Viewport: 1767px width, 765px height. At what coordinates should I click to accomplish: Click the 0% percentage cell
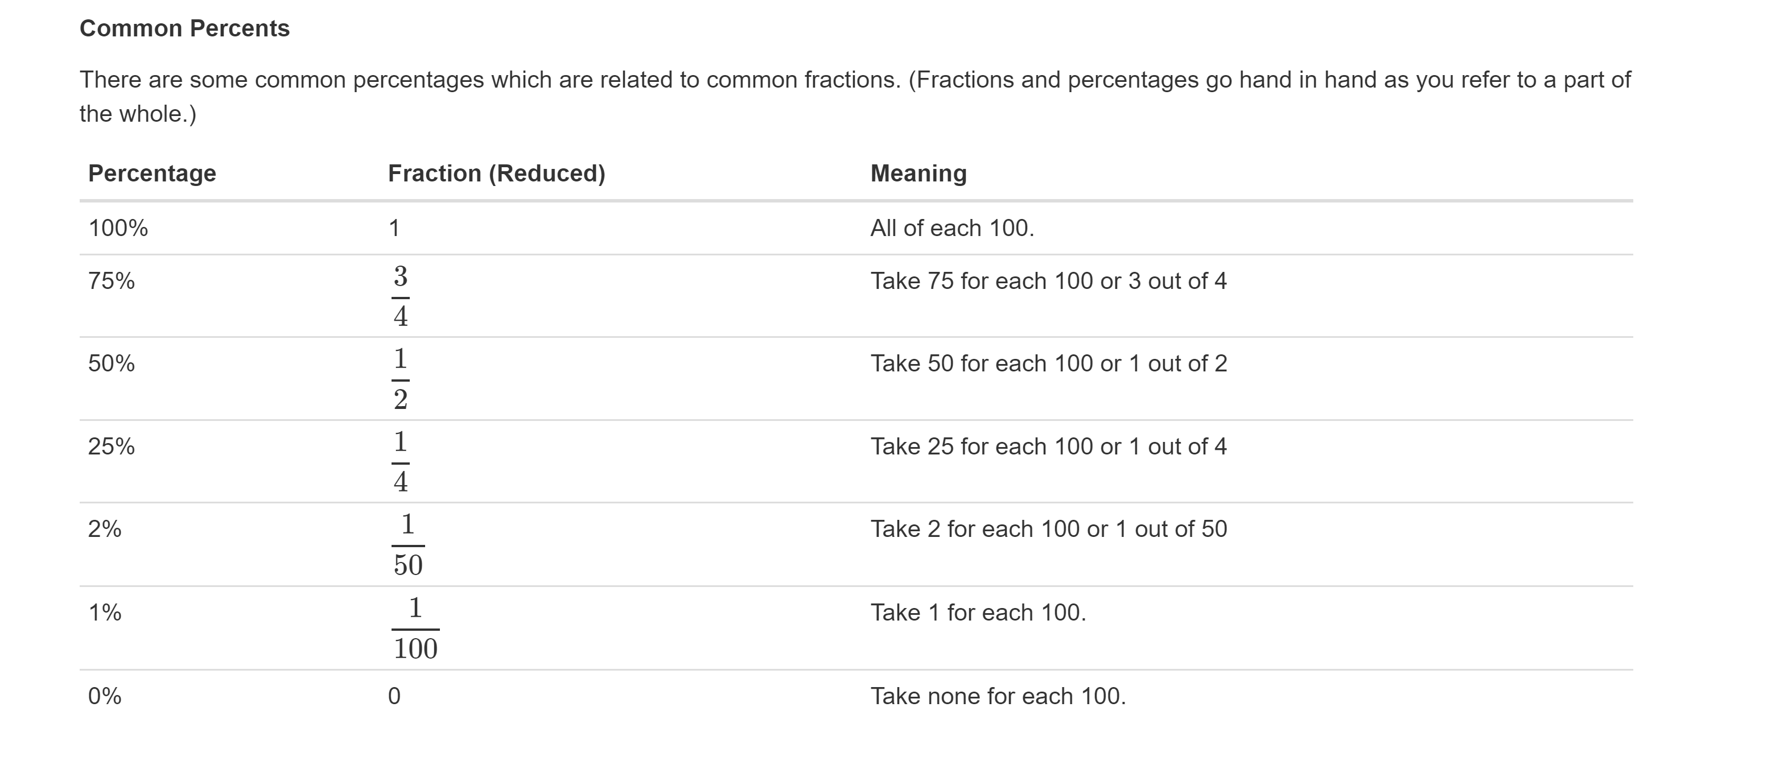pyautogui.click(x=104, y=696)
